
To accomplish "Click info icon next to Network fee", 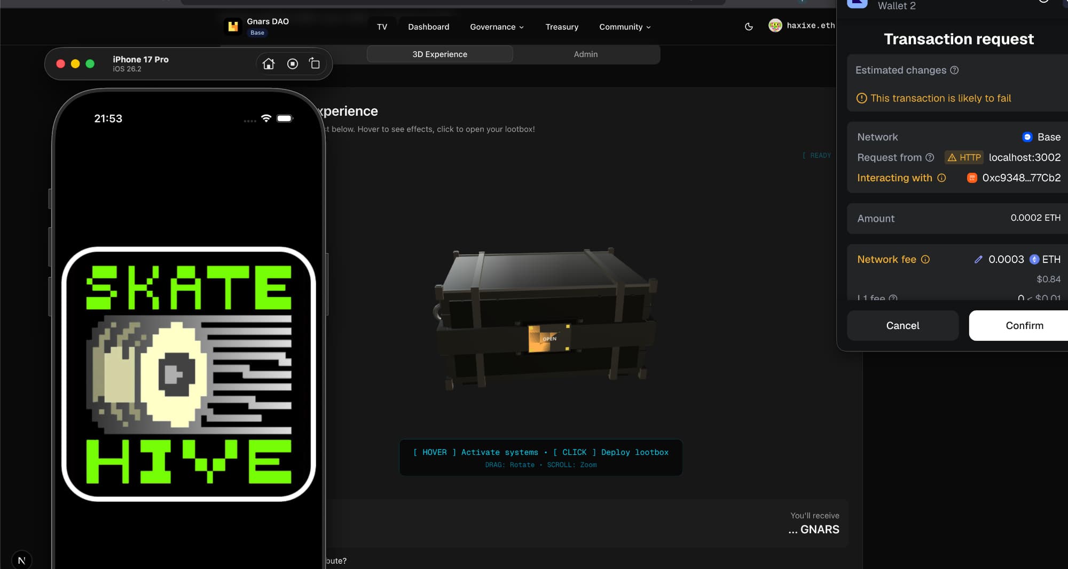I will (925, 260).
